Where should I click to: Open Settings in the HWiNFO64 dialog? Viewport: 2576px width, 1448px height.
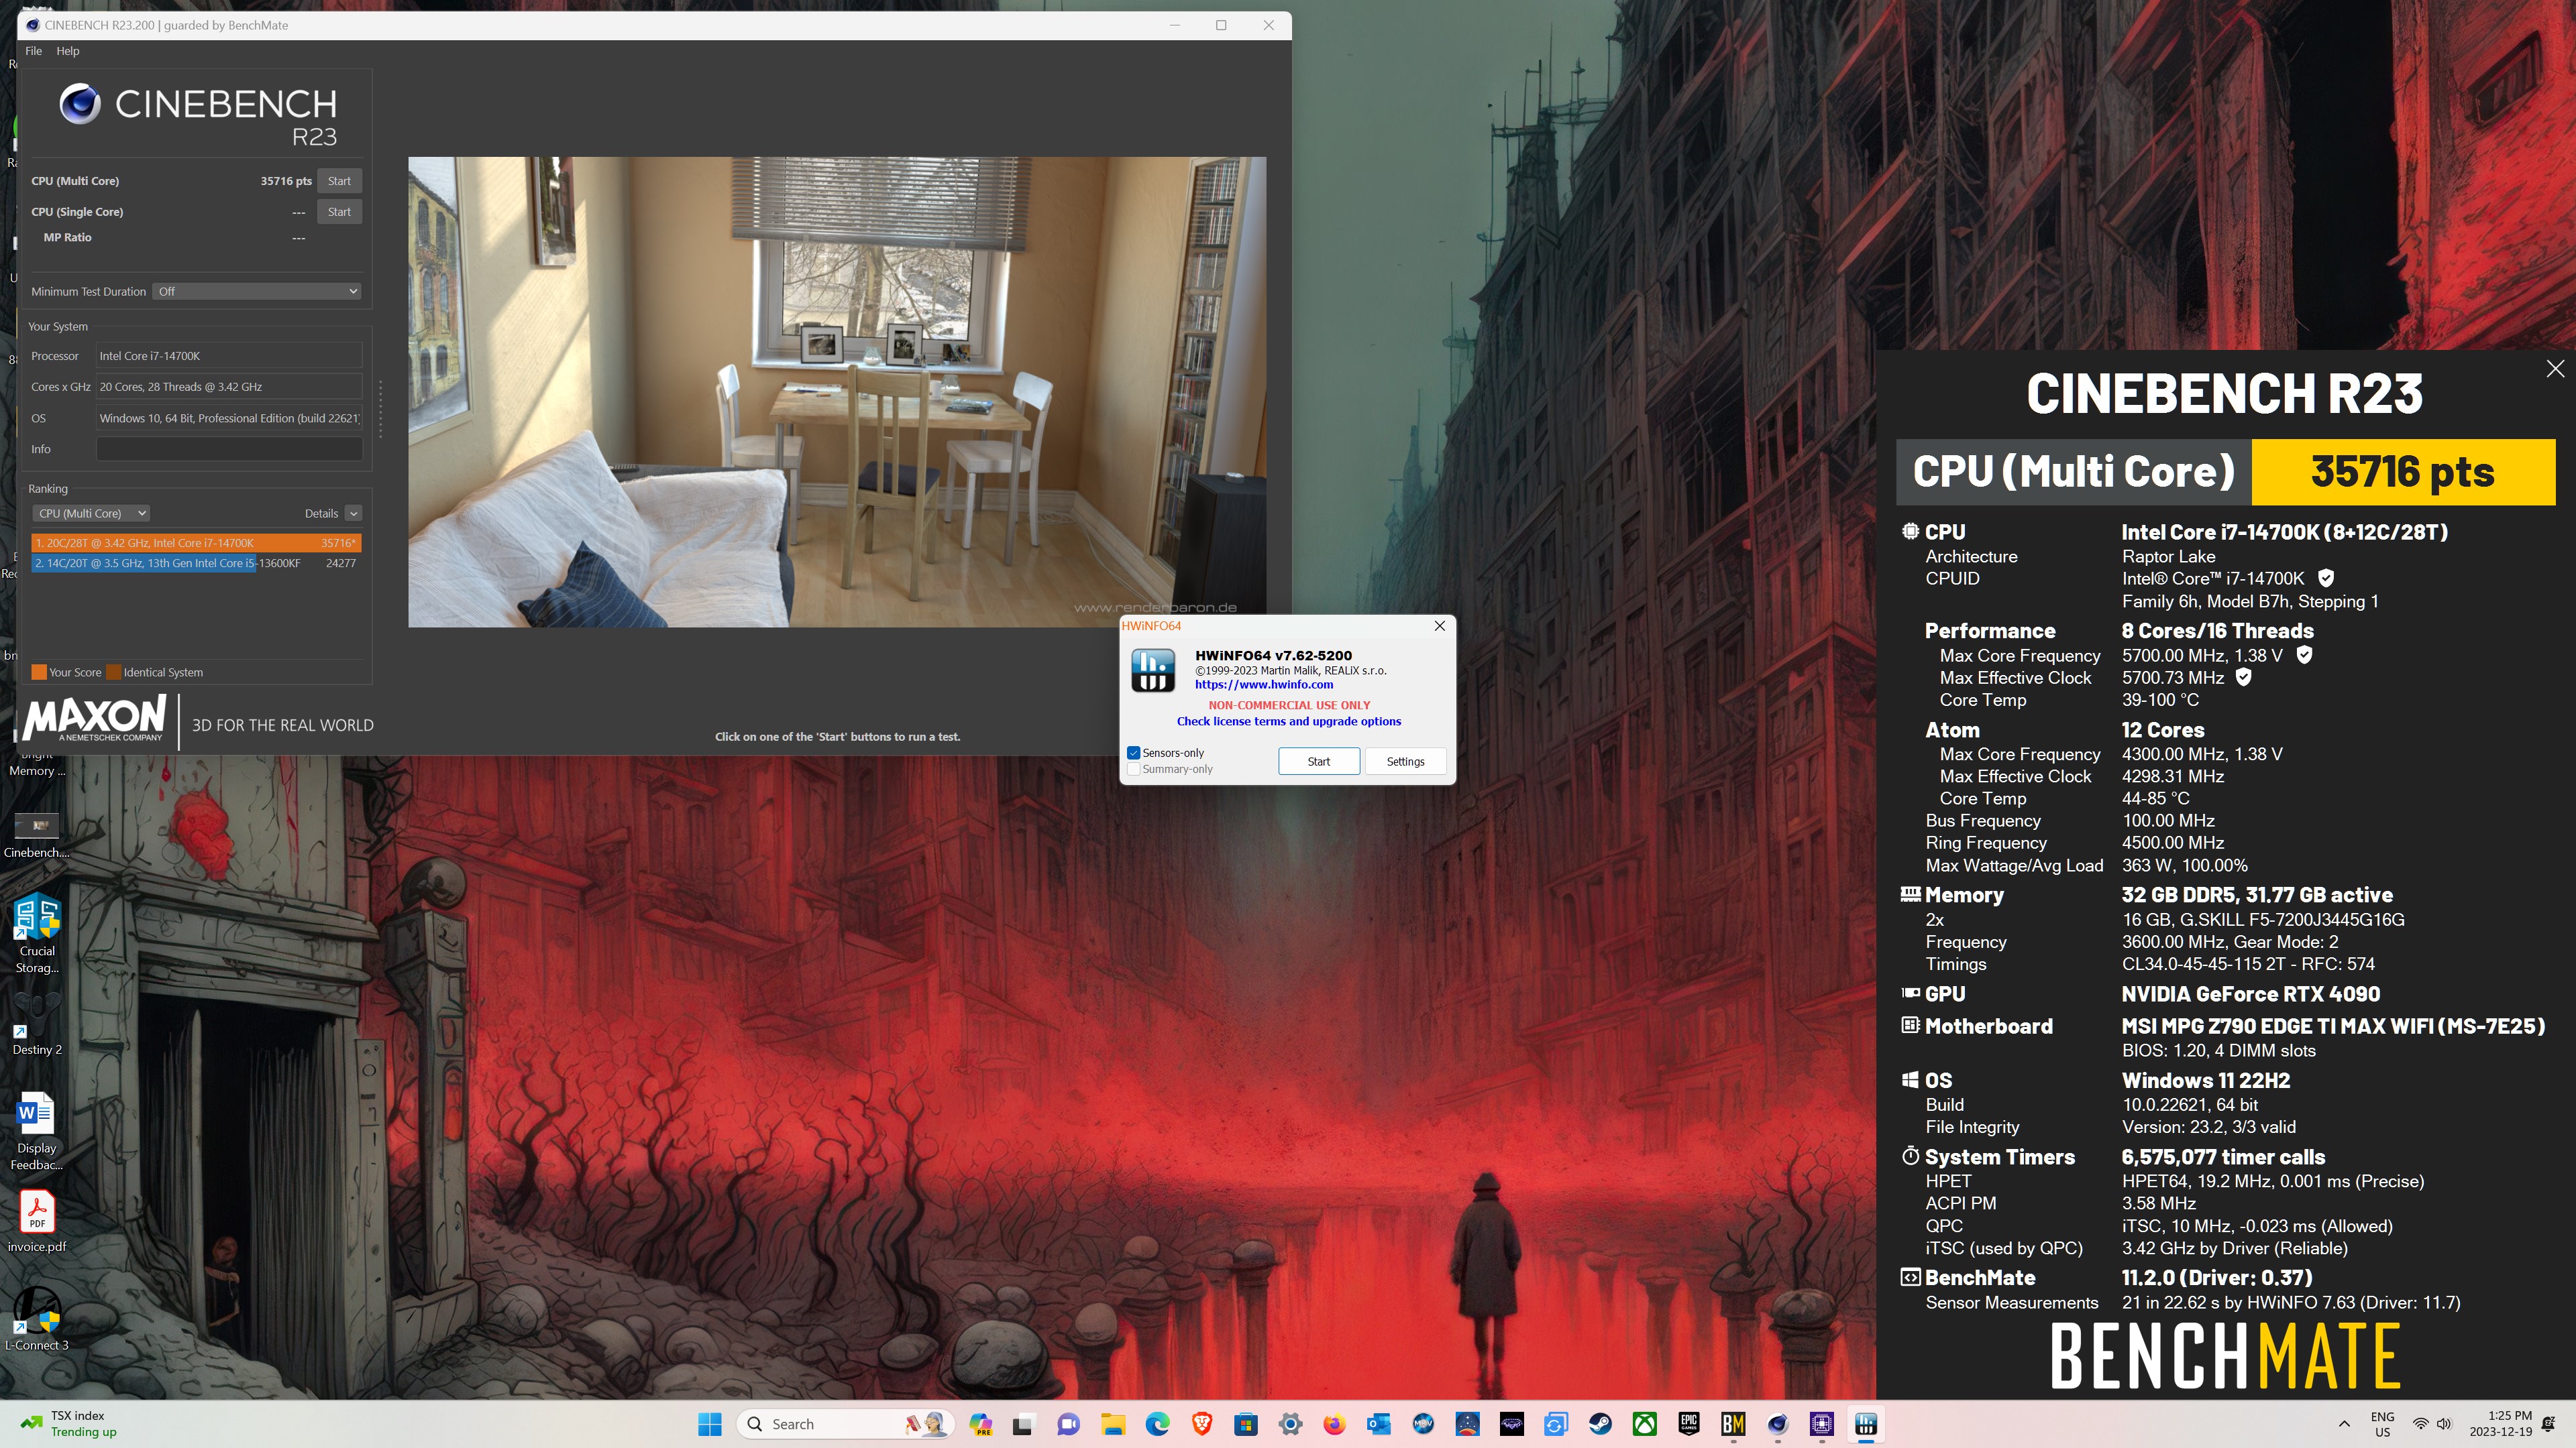1405,762
